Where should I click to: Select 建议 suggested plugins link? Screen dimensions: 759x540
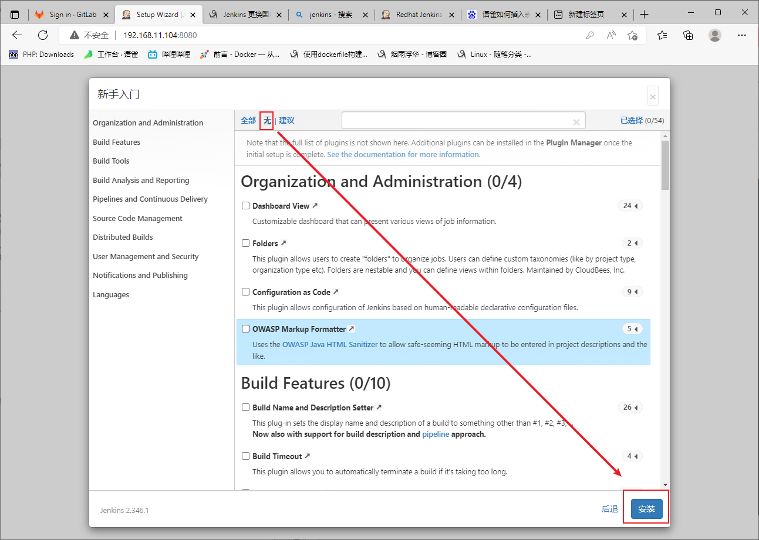pyautogui.click(x=286, y=120)
